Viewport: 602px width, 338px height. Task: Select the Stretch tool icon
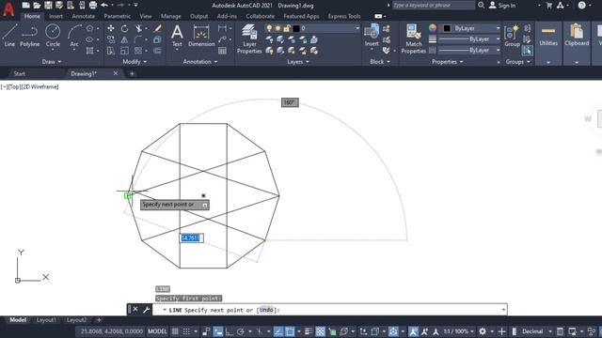(x=111, y=51)
